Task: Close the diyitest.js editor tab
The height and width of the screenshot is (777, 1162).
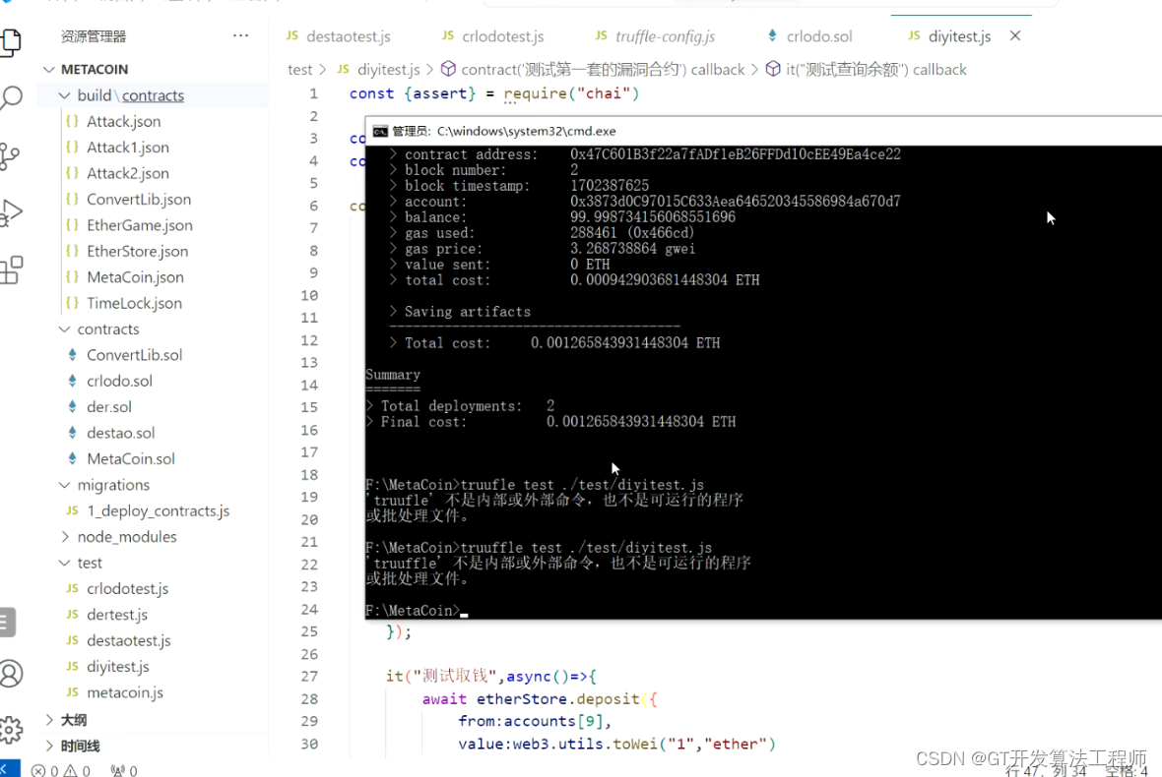Action: (1015, 35)
